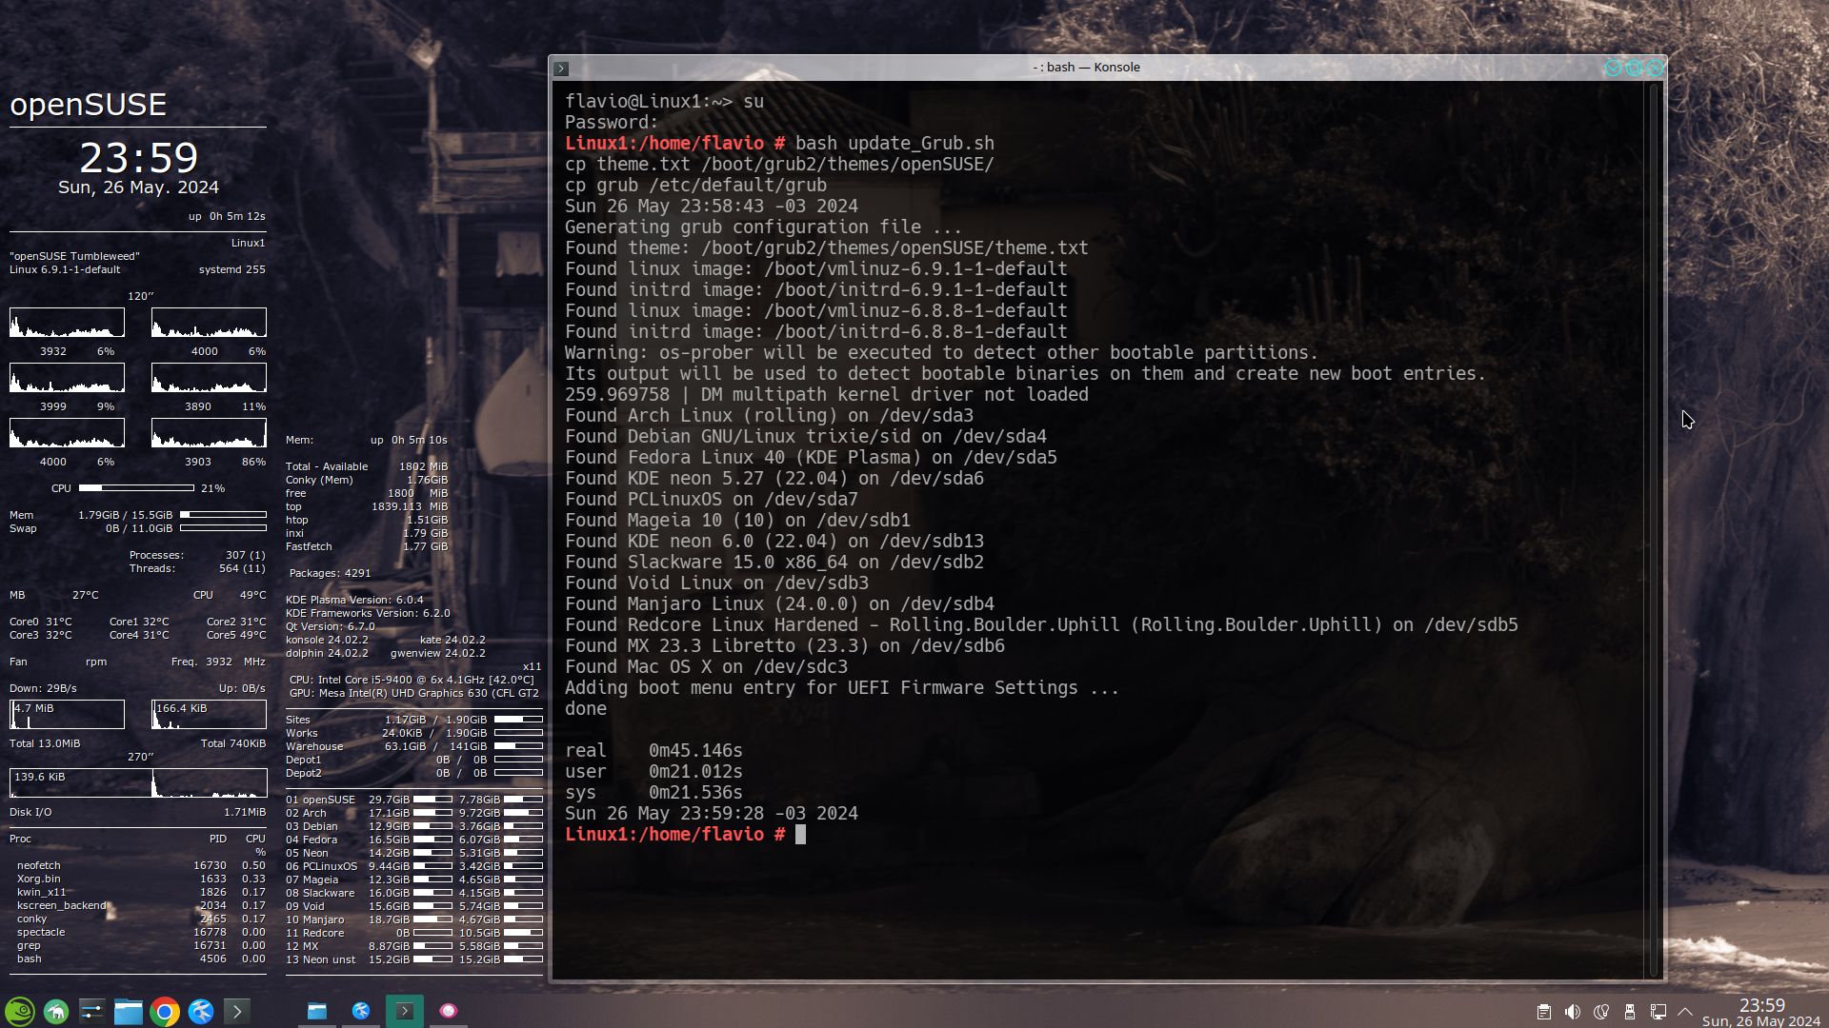Click the Konsole titlebar text 'bash — Konsole'
1829x1028 pixels.
coord(1093,68)
